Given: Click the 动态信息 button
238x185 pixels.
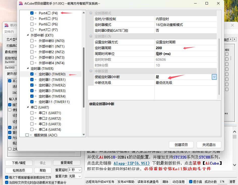Looking at the screenshot, I should [x=178, y=182].
